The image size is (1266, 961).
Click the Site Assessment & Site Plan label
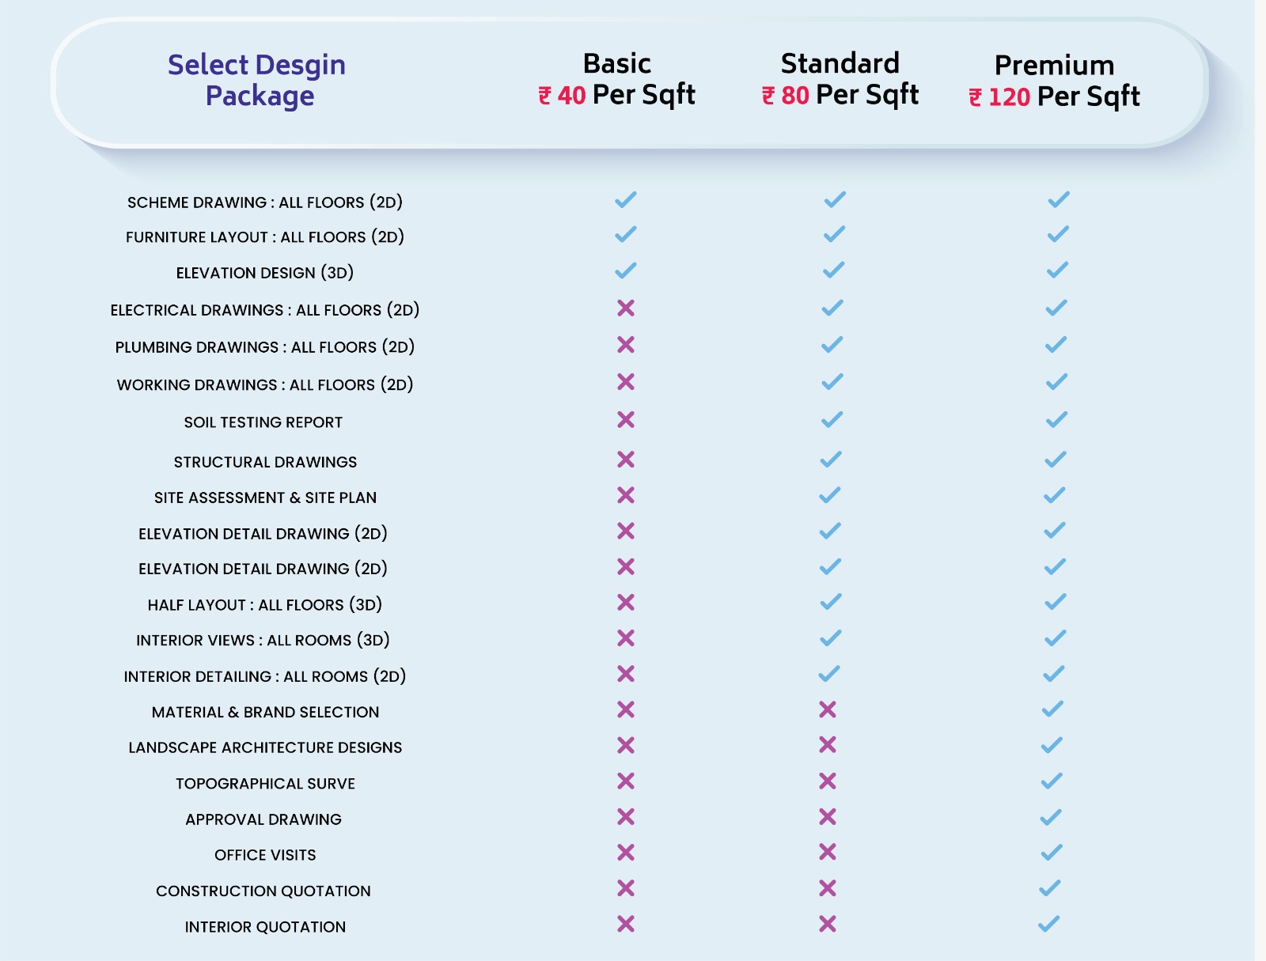265,498
